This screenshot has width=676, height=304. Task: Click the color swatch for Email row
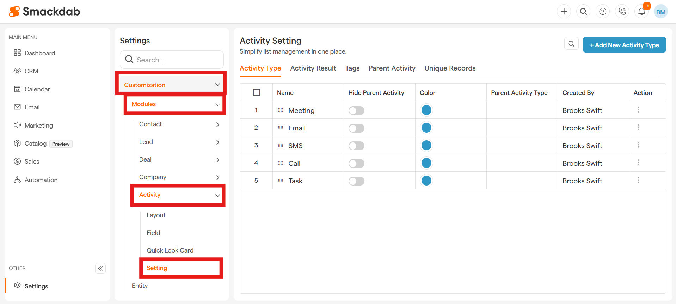[426, 128]
